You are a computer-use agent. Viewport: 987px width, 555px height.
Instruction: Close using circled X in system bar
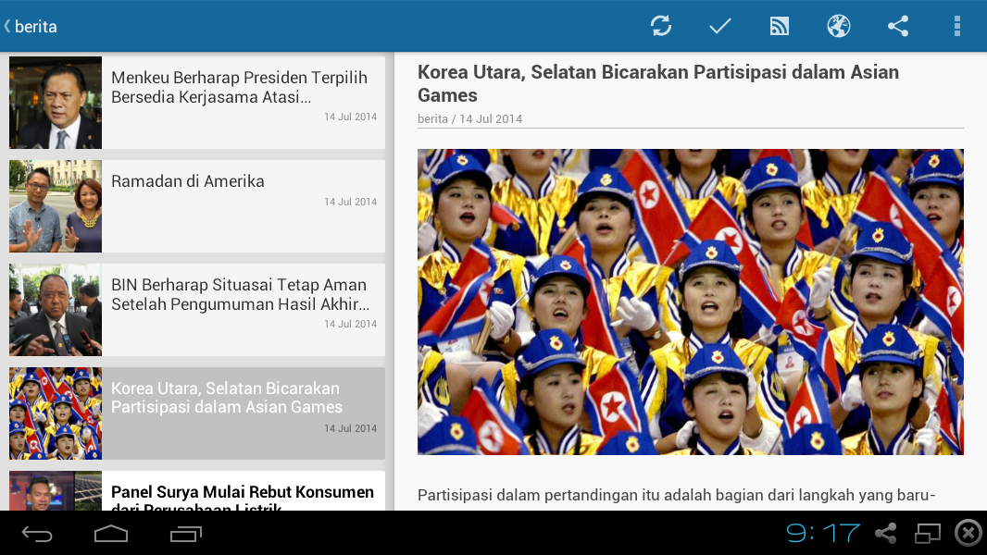coord(968,533)
